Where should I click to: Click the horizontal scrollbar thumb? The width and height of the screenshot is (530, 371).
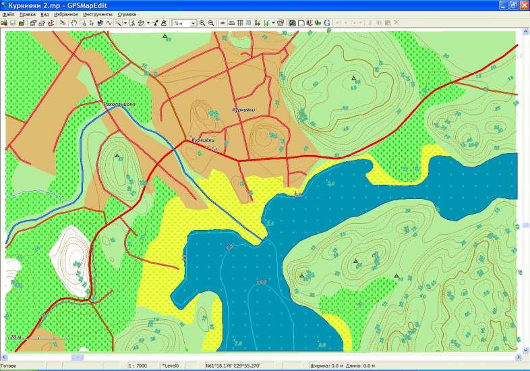[76, 355]
